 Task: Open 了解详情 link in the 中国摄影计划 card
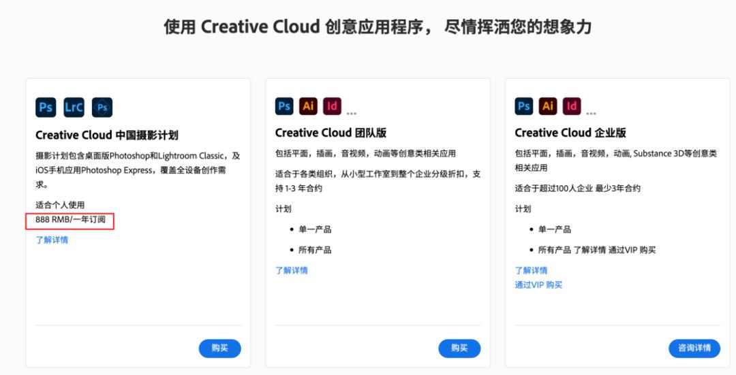52,240
